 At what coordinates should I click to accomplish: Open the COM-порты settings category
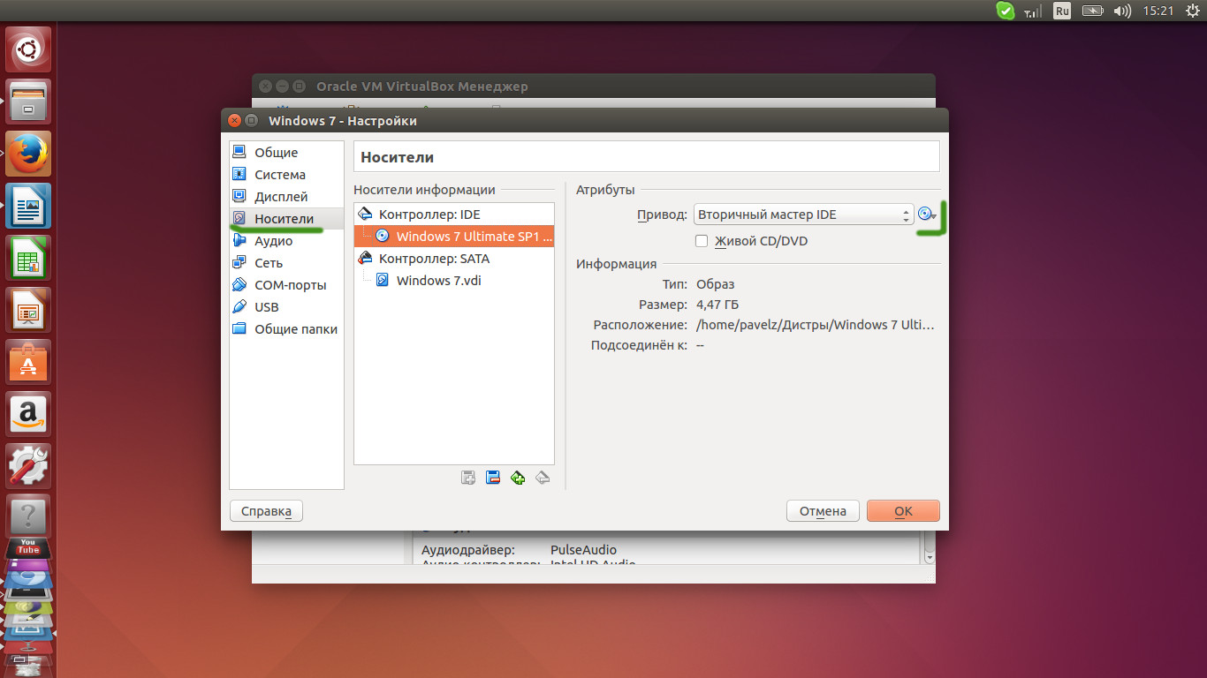(x=286, y=285)
